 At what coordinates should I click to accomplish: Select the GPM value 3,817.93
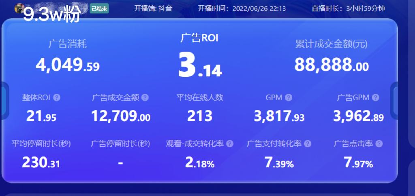(x=279, y=116)
